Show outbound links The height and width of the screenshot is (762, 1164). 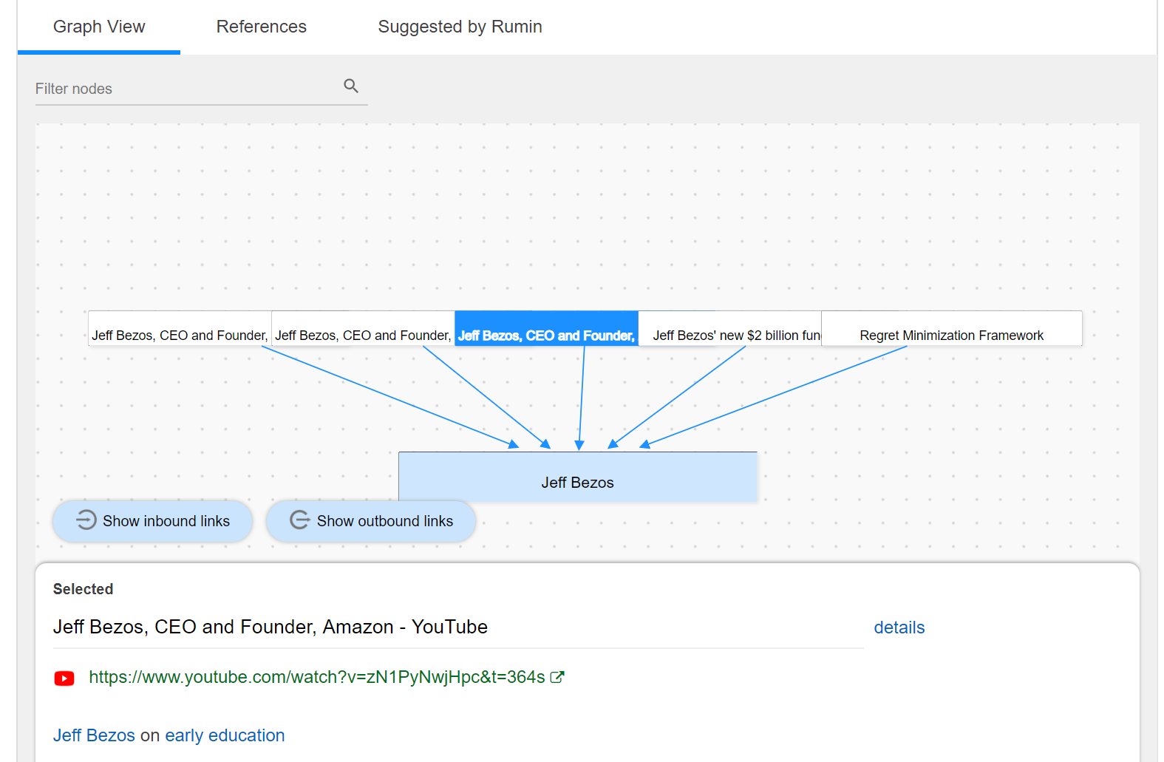point(384,521)
